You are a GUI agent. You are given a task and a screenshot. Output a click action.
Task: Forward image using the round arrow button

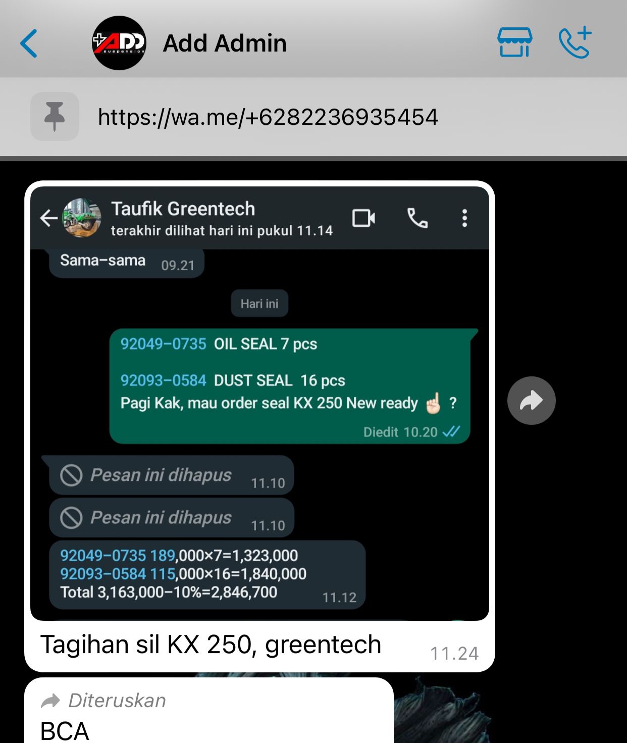coord(532,401)
